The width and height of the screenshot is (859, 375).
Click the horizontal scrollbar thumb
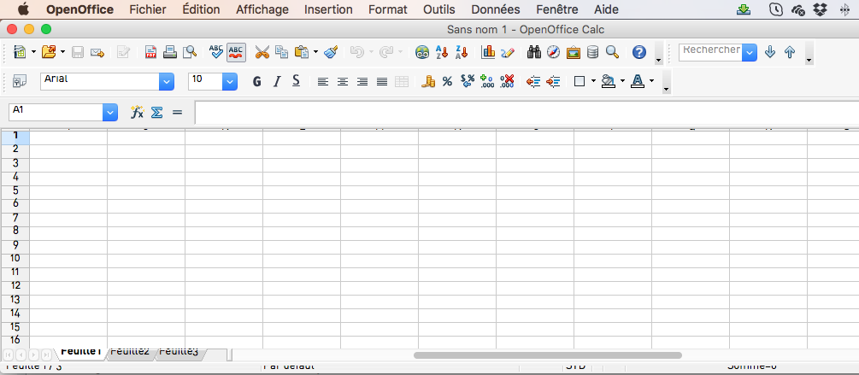[x=547, y=355]
